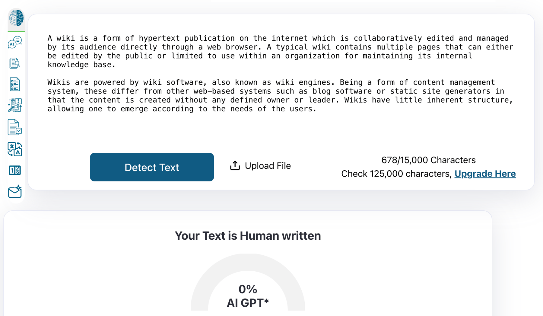The image size is (543, 316).
Task: Click the 678/15,000 Characters counter
Action: (x=428, y=160)
